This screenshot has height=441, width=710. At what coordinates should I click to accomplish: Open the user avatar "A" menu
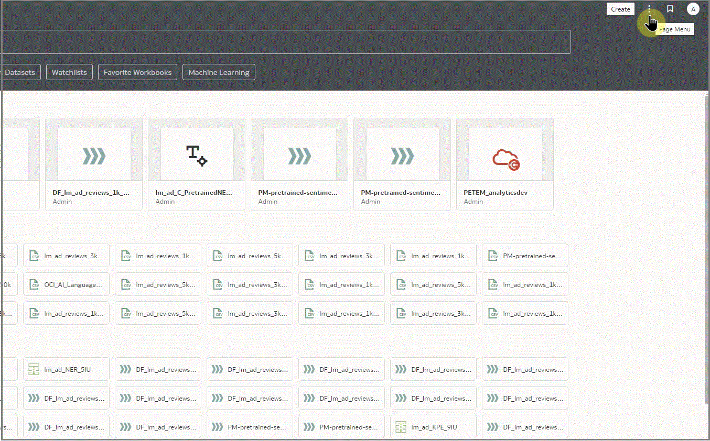tap(693, 9)
